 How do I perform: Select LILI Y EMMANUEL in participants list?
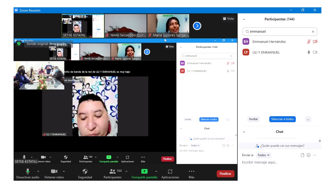(x=280, y=52)
